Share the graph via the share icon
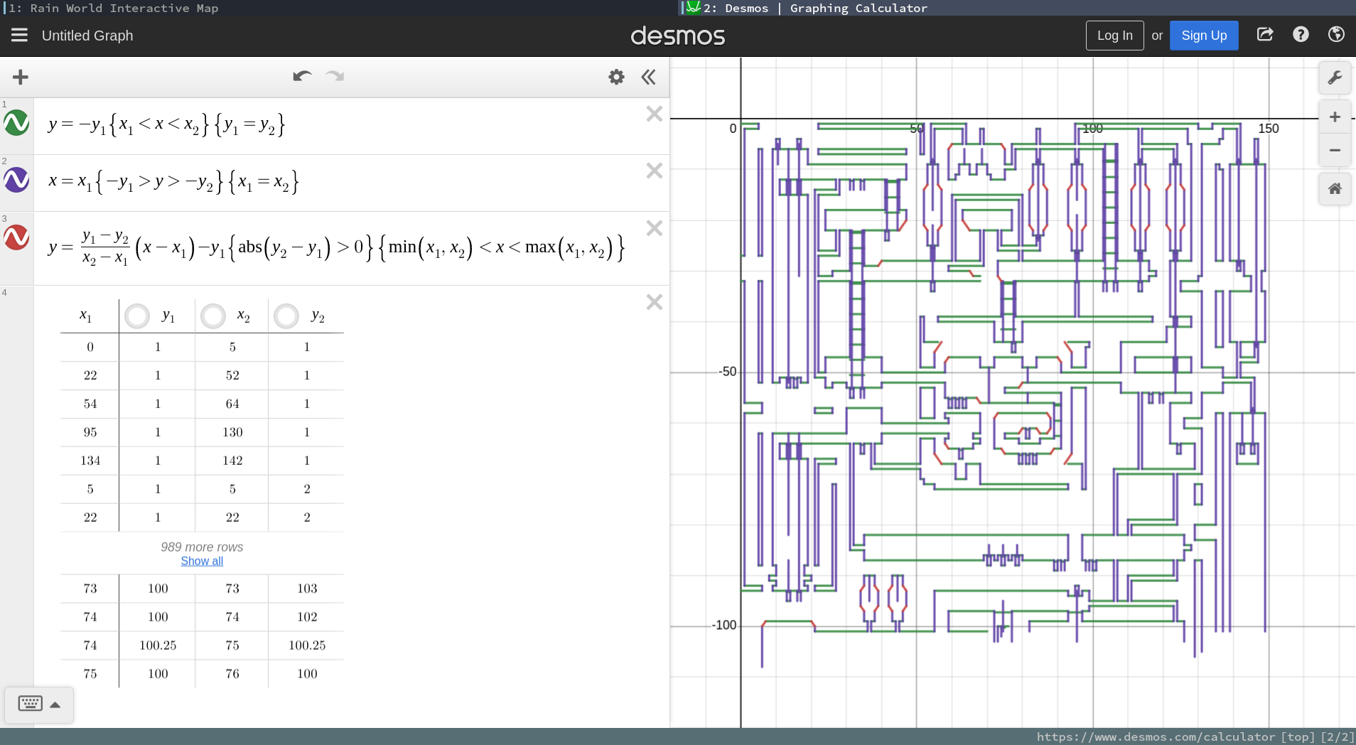 click(1264, 34)
